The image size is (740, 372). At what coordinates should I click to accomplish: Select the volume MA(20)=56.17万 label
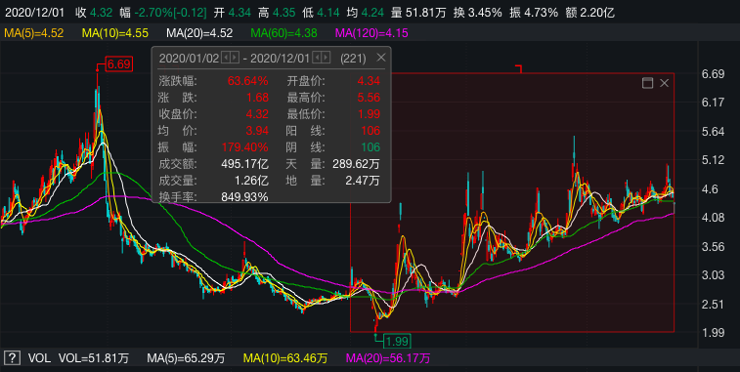[x=388, y=358]
